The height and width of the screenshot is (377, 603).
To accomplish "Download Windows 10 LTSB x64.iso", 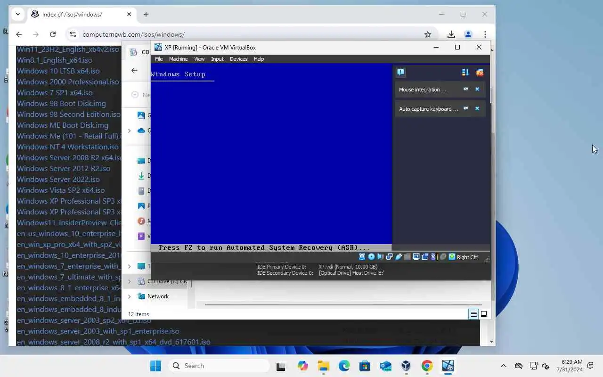I will (58, 71).
